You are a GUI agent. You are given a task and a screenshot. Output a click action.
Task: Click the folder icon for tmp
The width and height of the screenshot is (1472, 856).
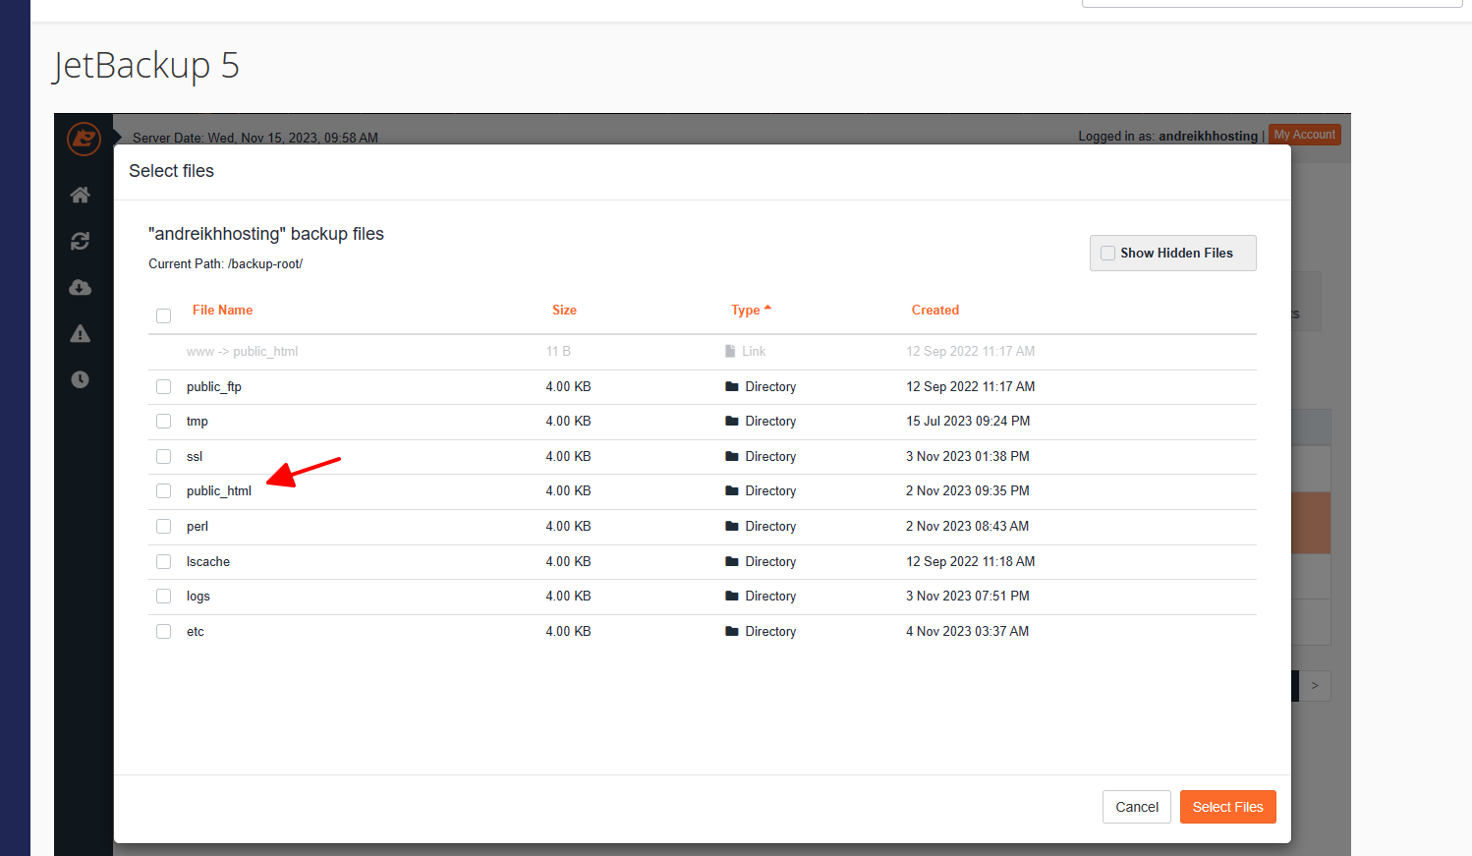732,421
